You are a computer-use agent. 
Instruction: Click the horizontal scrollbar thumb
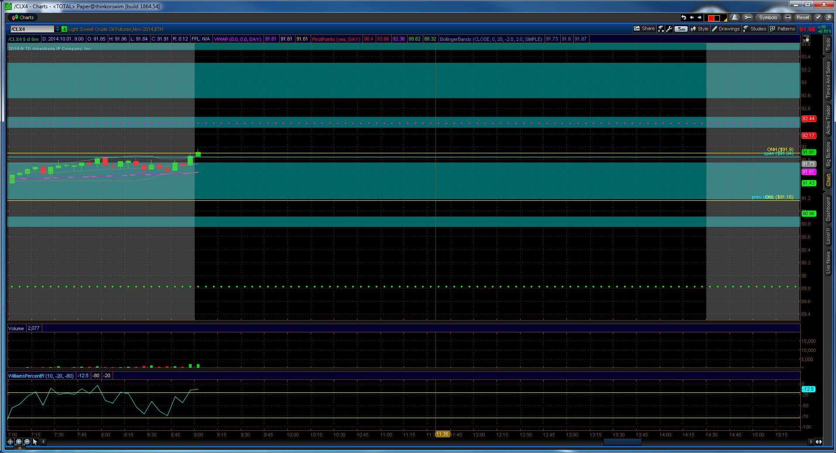pos(622,442)
